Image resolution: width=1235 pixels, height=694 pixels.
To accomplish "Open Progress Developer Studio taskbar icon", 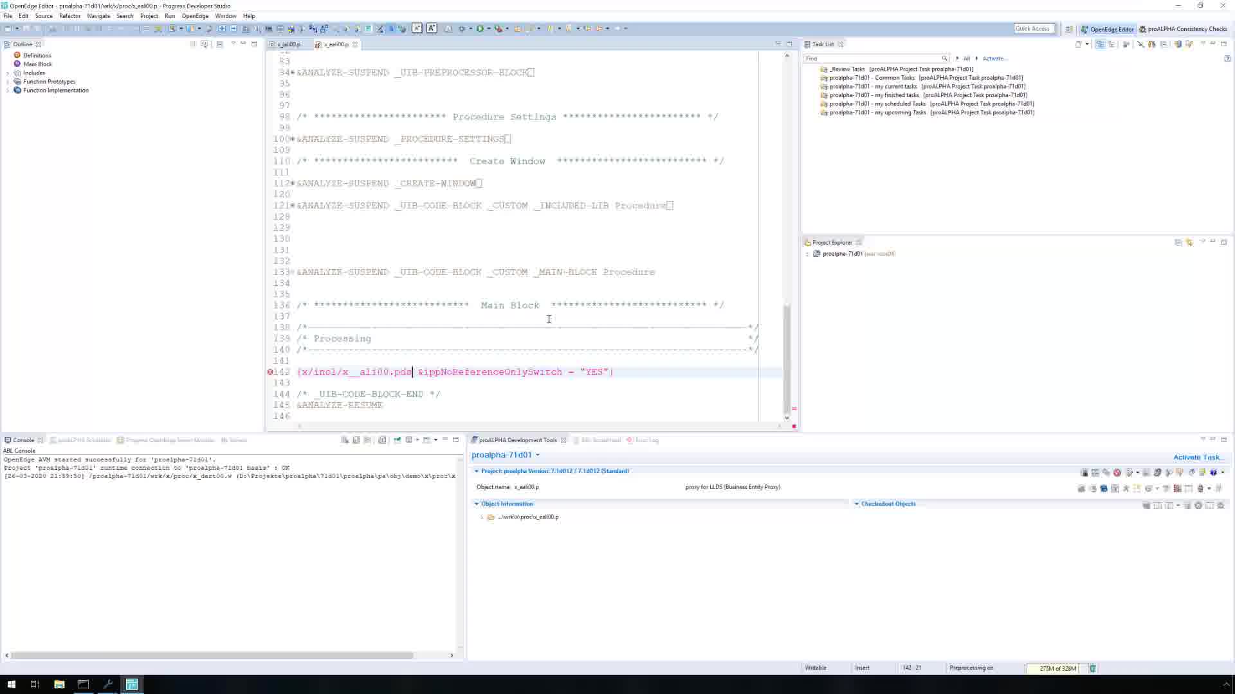I will pyautogui.click(x=132, y=684).
